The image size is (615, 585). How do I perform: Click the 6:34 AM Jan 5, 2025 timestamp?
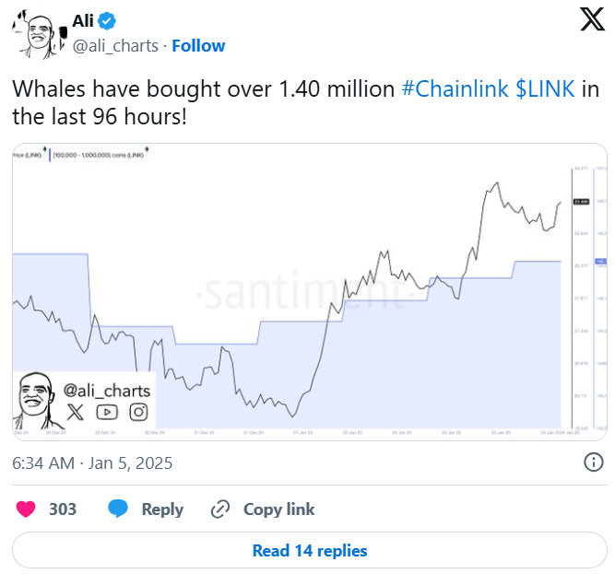click(92, 462)
